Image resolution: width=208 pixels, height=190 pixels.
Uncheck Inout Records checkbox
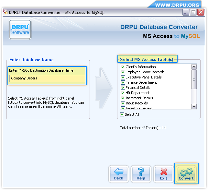(x=123, y=103)
